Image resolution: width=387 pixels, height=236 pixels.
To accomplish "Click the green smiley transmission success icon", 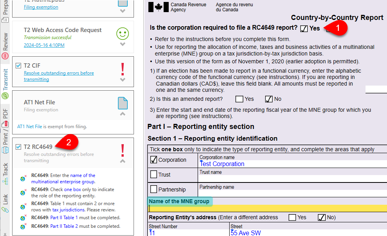I will (123, 34).
